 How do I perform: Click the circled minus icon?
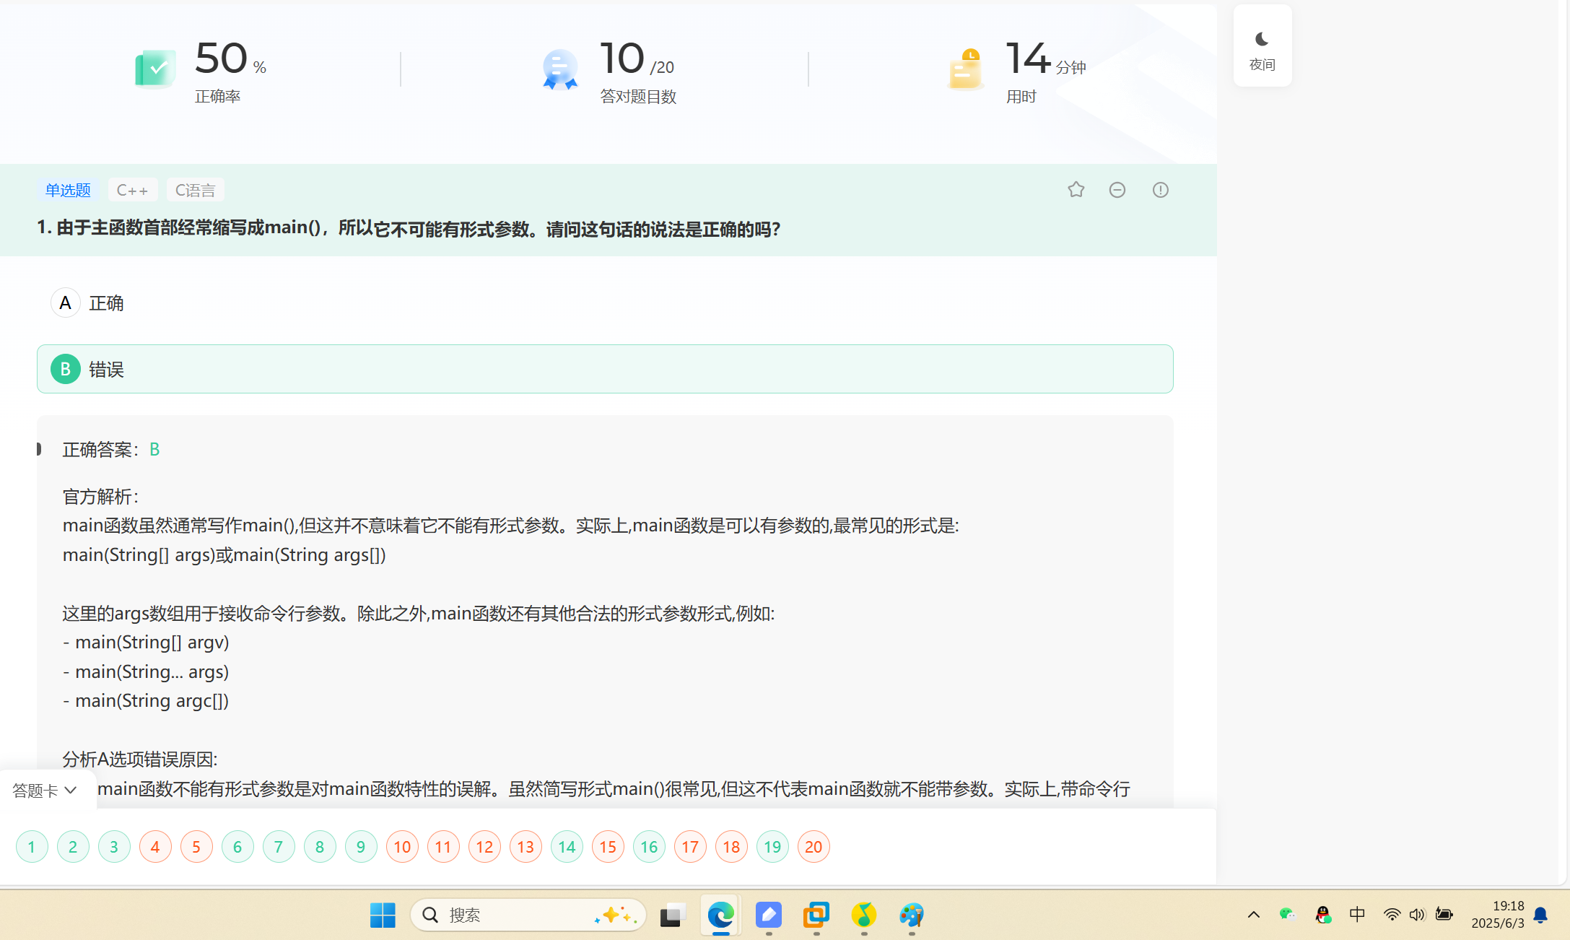pyautogui.click(x=1117, y=190)
